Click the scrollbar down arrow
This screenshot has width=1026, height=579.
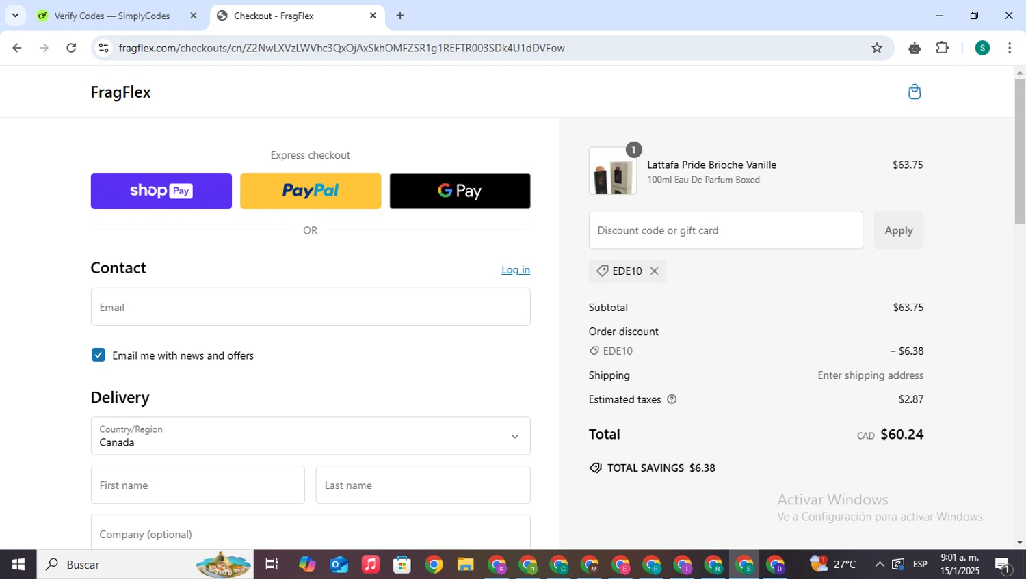pyautogui.click(x=1020, y=543)
